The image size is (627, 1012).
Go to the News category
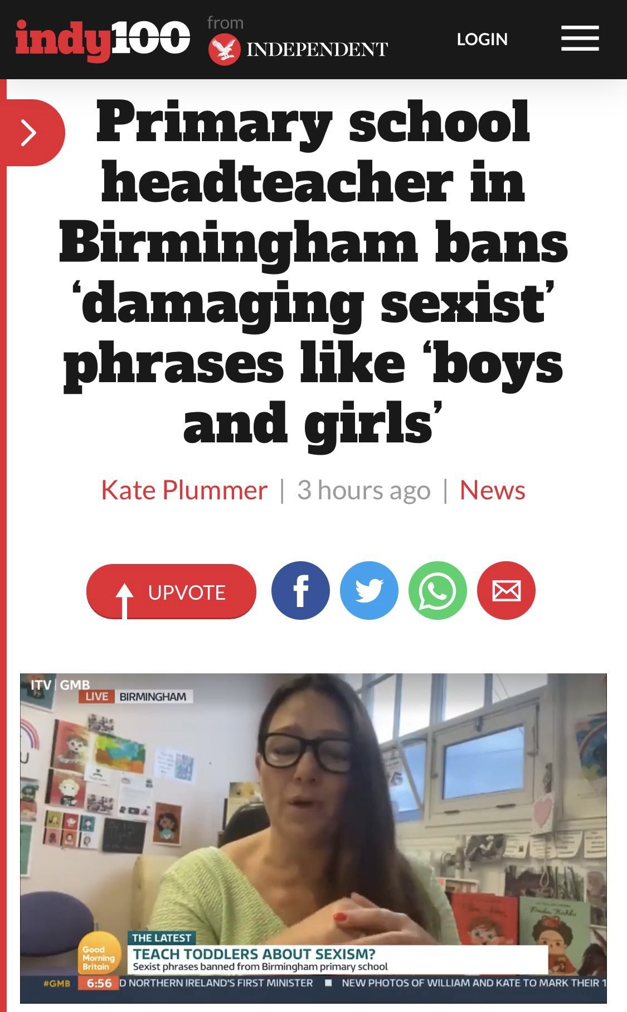click(x=493, y=490)
